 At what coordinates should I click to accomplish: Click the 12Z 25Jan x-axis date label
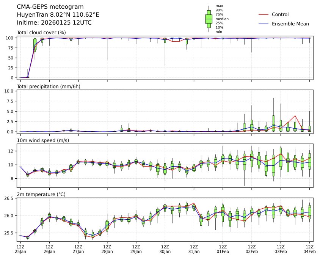20,249
